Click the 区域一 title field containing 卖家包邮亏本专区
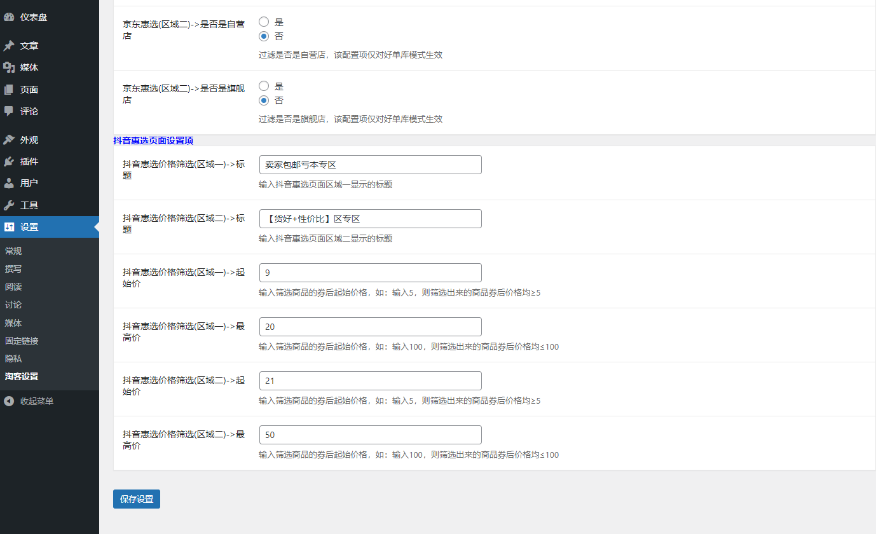Screen dimensions: 876x534 click(370, 164)
